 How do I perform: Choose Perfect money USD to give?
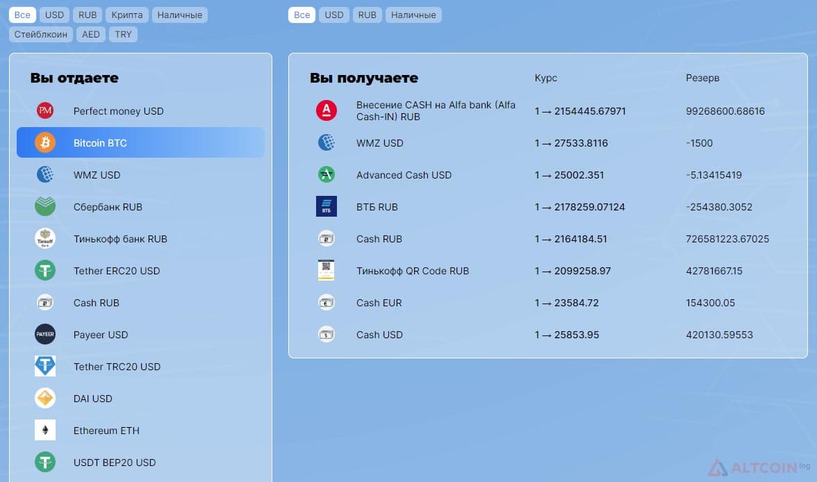(x=140, y=110)
